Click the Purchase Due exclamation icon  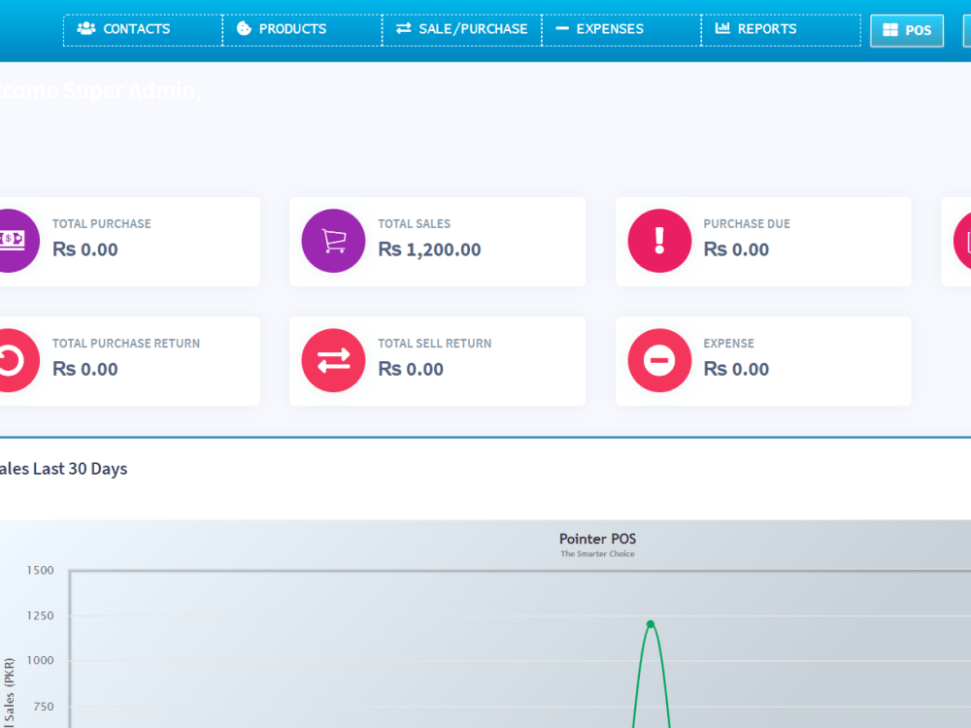[659, 241]
